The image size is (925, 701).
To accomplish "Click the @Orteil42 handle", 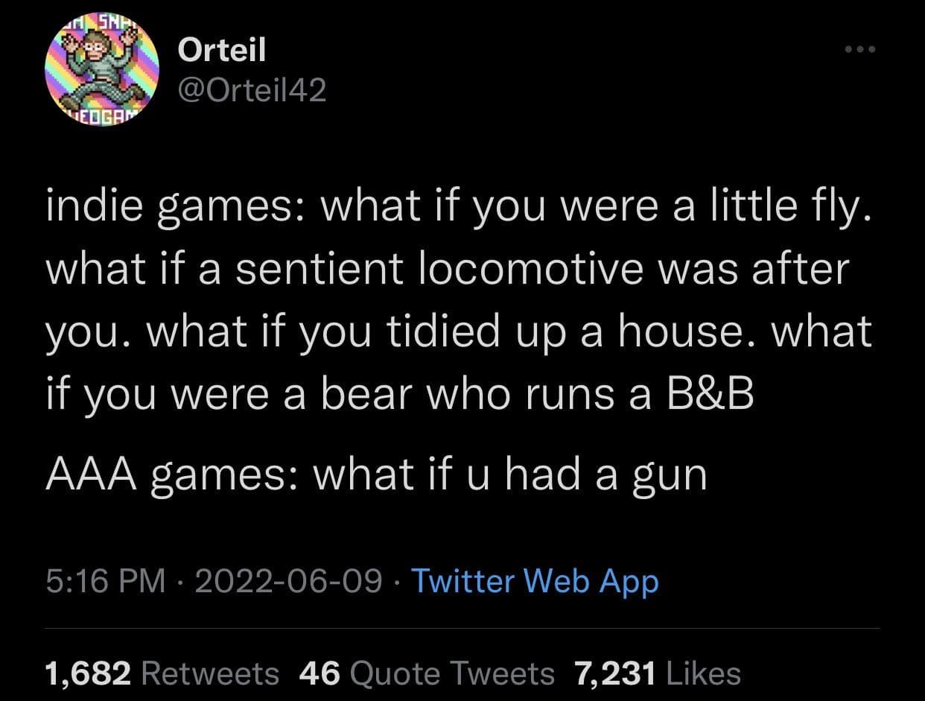I will tap(252, 90).
